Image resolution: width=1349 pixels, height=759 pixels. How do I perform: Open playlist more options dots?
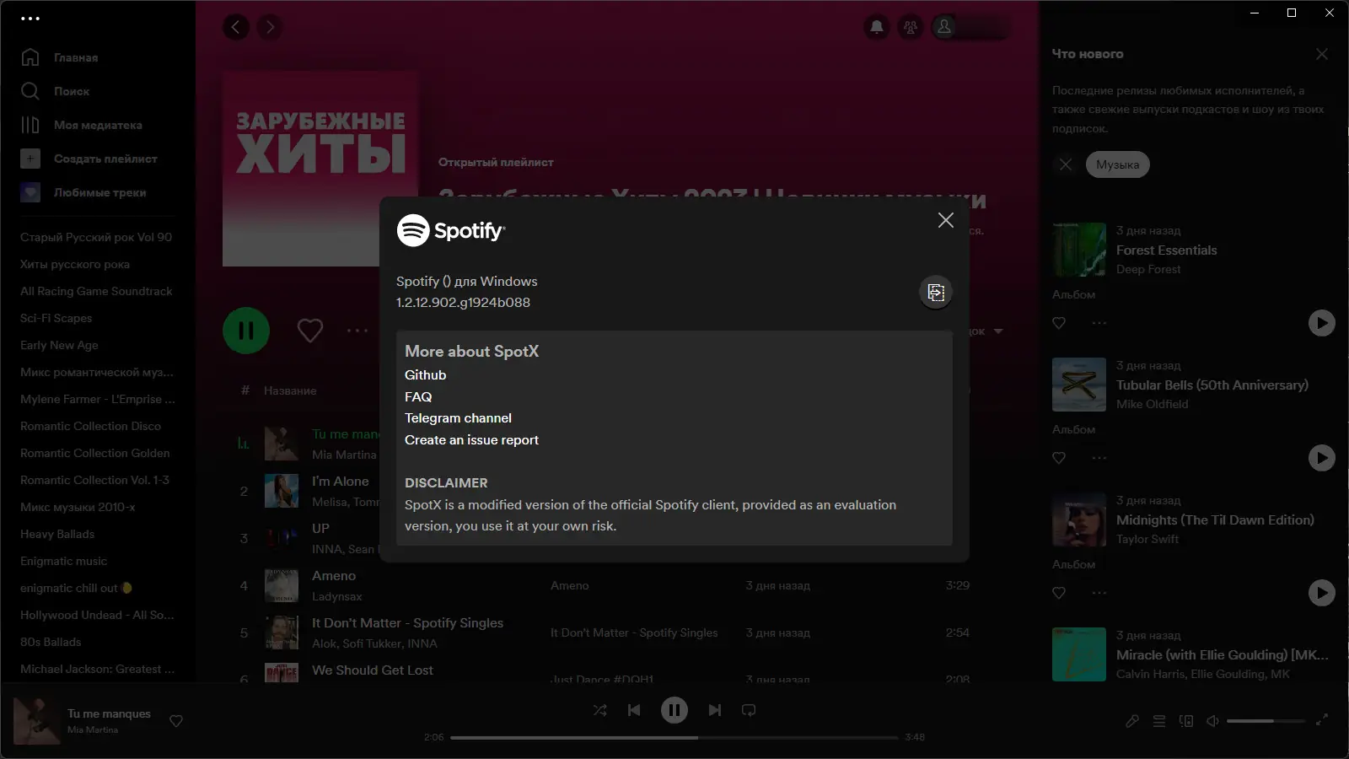click(357, 331)
